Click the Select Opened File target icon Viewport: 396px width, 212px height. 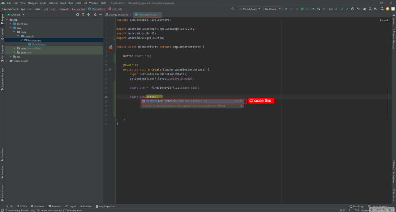click(x=78, y=15)
